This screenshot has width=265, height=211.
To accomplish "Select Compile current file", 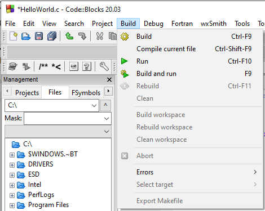I will [x=190, y=49].
